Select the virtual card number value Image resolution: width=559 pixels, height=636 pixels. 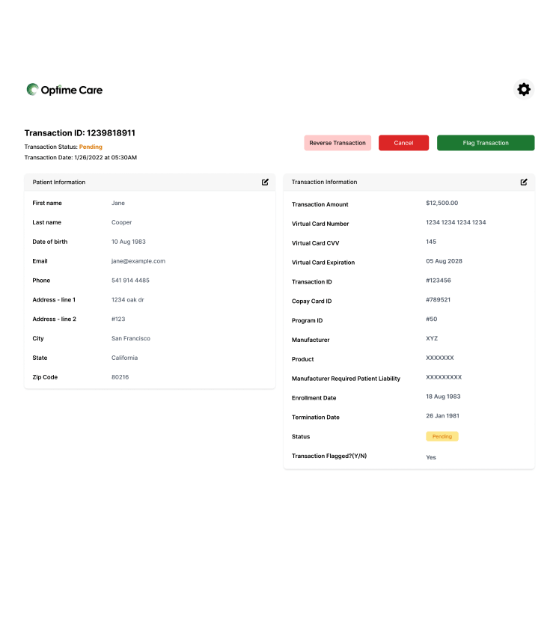456,222
